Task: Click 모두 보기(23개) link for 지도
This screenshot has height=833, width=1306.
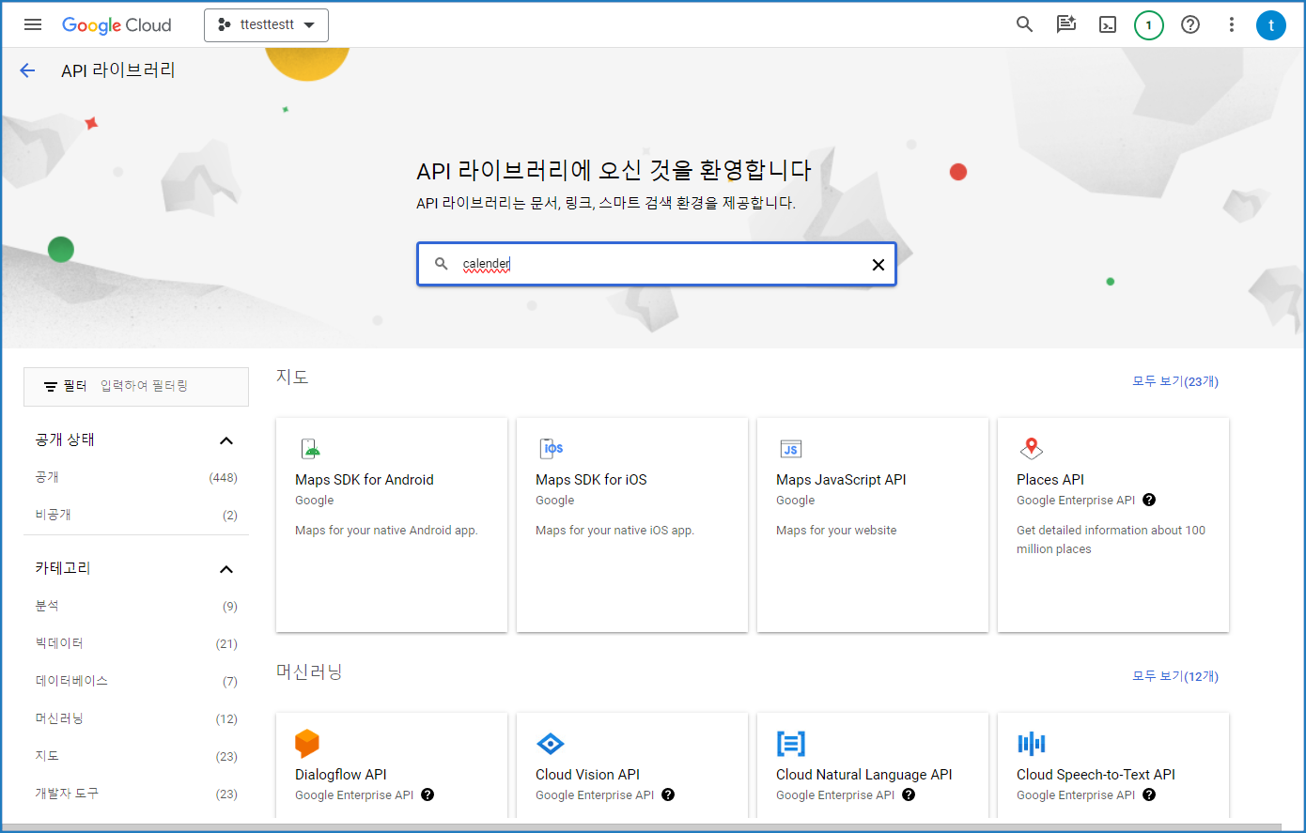Action: [1175, 381]
